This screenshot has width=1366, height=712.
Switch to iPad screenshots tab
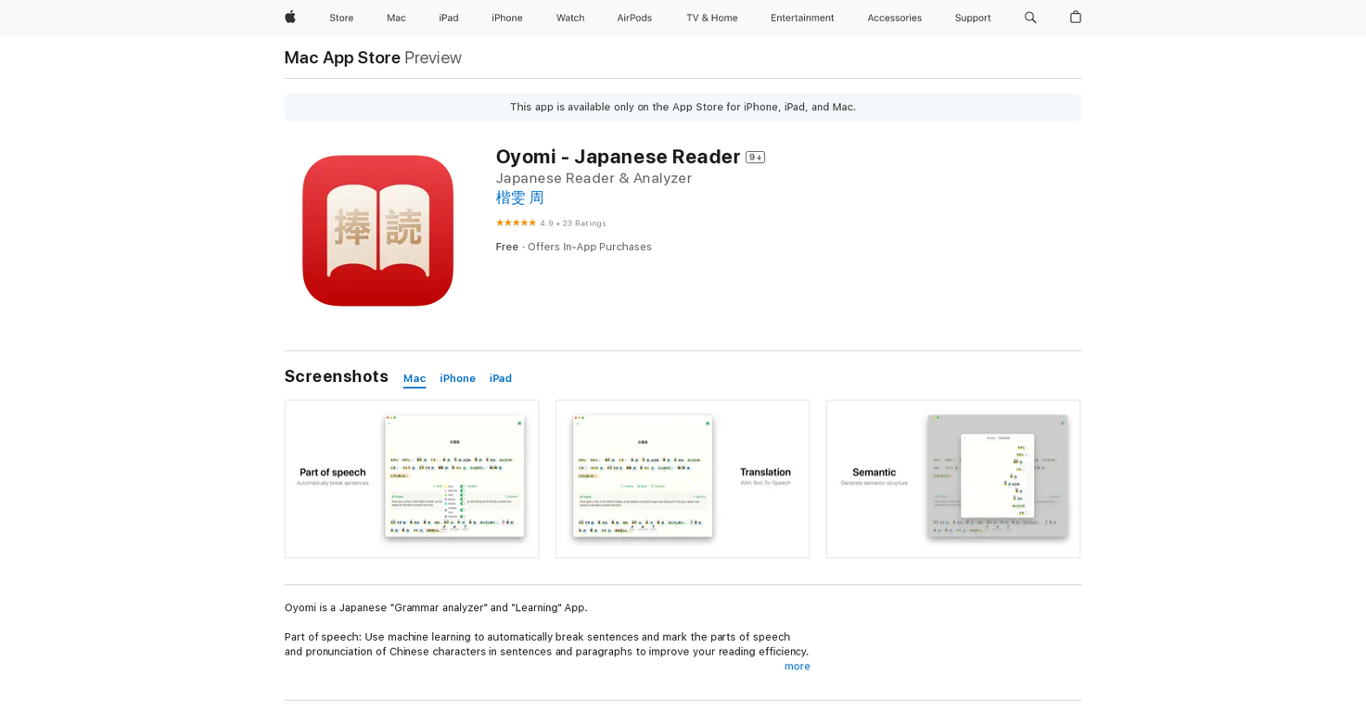tap(501, 378)
